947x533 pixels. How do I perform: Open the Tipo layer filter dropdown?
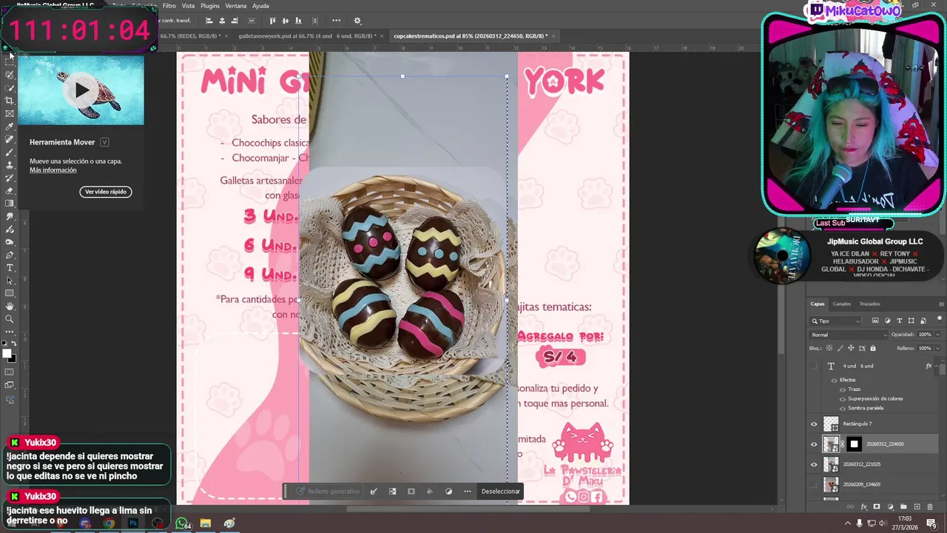point(836,321)
